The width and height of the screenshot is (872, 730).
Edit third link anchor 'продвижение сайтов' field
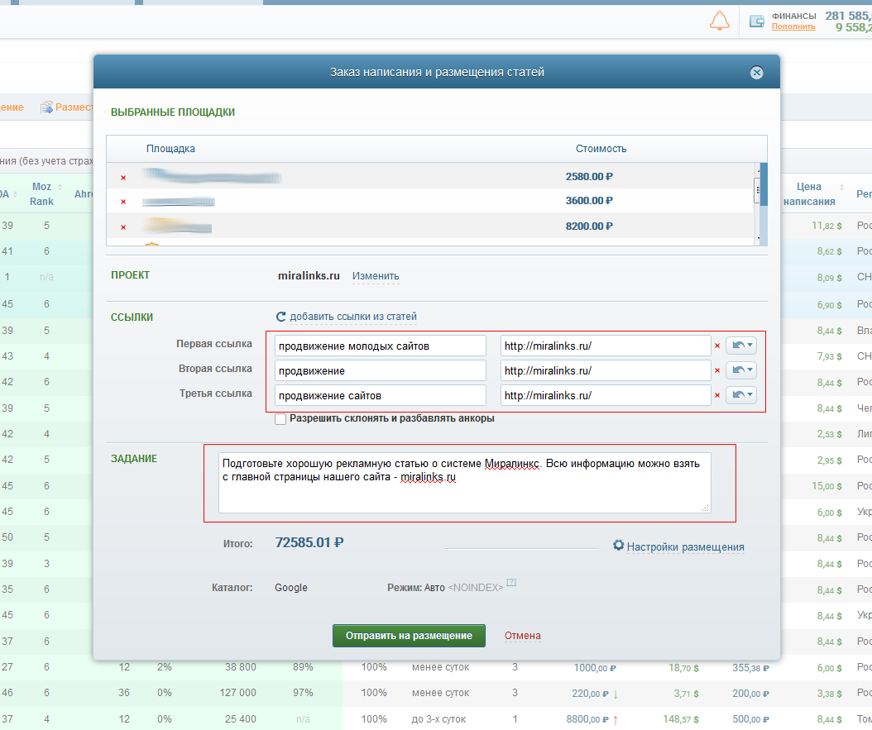click(381, 395)
